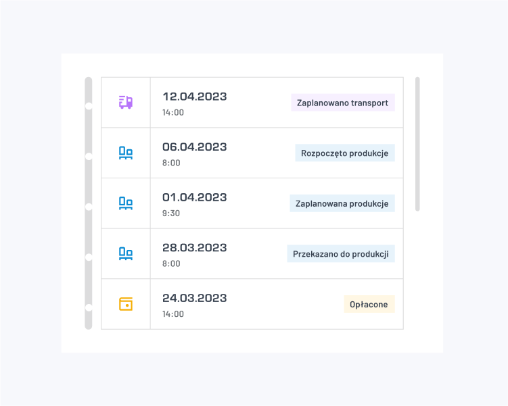
Task: Select the Zaplanowano transport status badge
Action: (343, 103)
